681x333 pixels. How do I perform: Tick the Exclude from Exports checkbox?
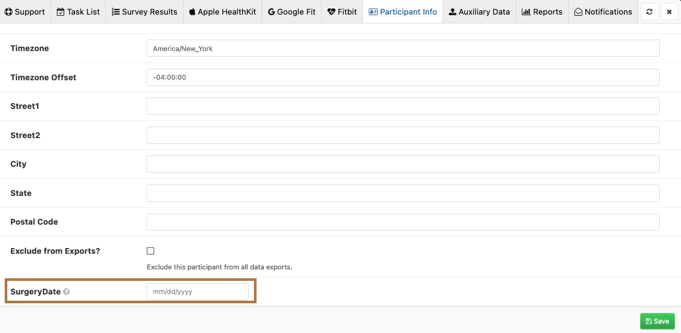tap(151, 251)
